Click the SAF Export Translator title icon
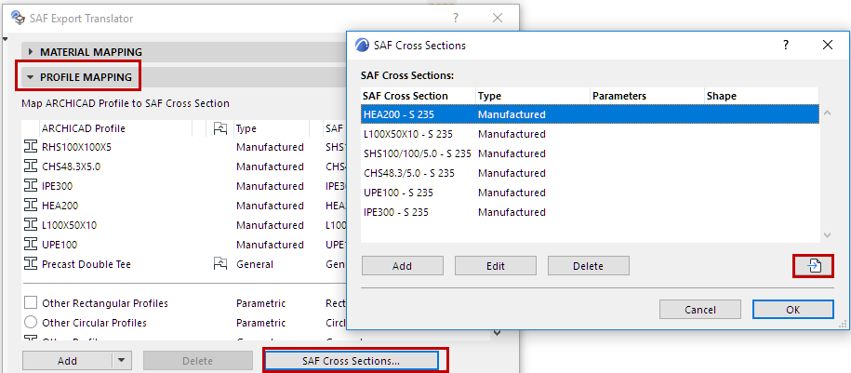Image resolution: width=851 pixels, height=373 pixels. tap(18, 18)
